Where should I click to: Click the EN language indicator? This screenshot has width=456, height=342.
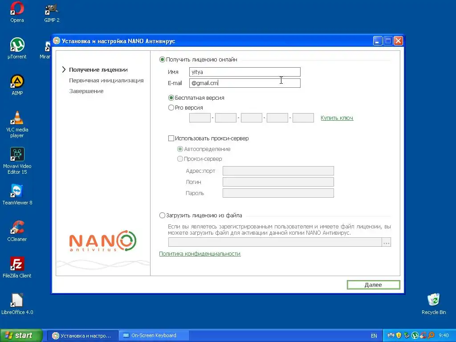[x=374, y=336]
